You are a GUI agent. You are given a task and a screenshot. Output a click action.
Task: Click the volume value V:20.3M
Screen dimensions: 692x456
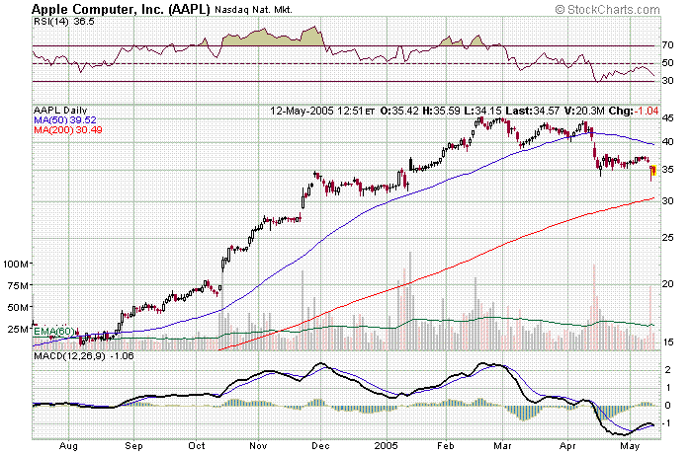585,111
